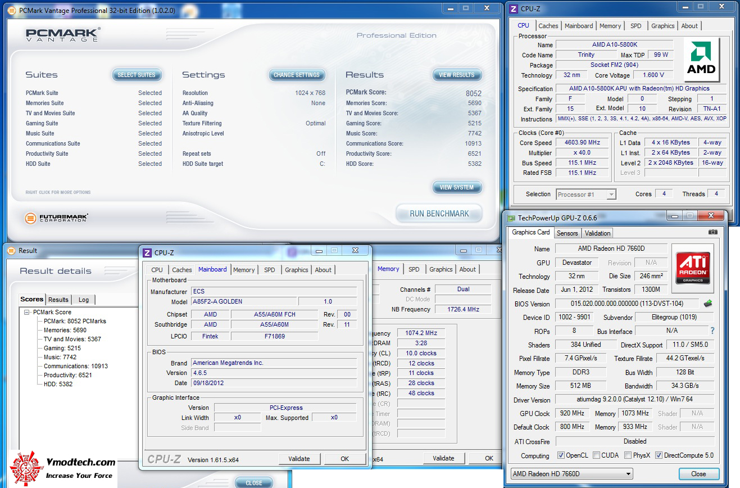
Task: Open the AMD Radeon HD 7660D dropdown
Action: point(571,474)
